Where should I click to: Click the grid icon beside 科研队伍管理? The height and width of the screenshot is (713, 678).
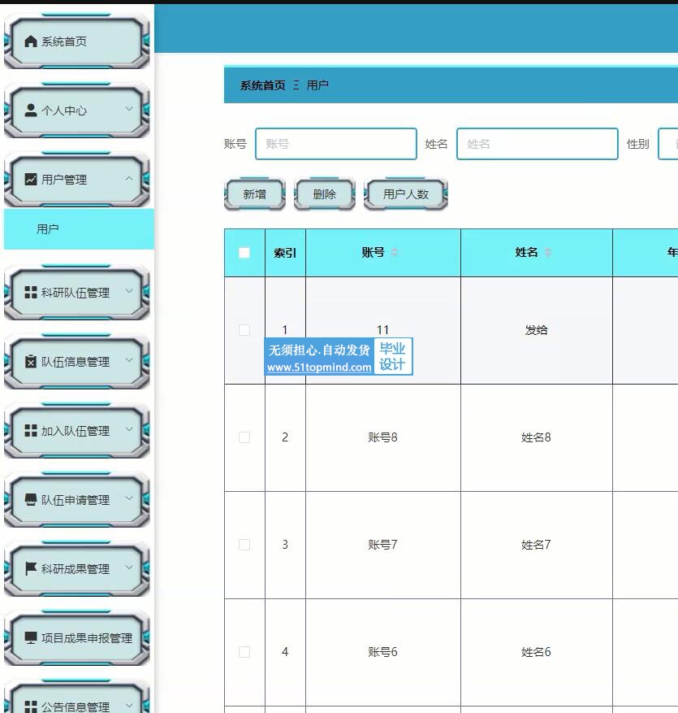31,293
